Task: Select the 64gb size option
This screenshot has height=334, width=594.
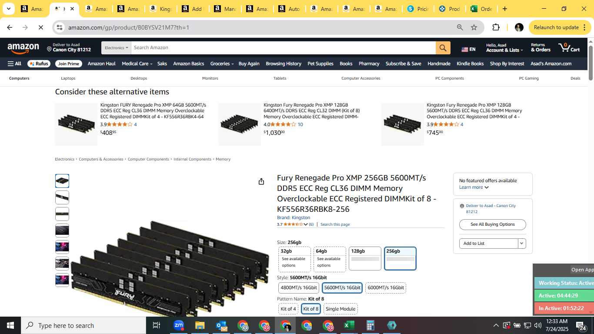Action: [x=330, y=259]
